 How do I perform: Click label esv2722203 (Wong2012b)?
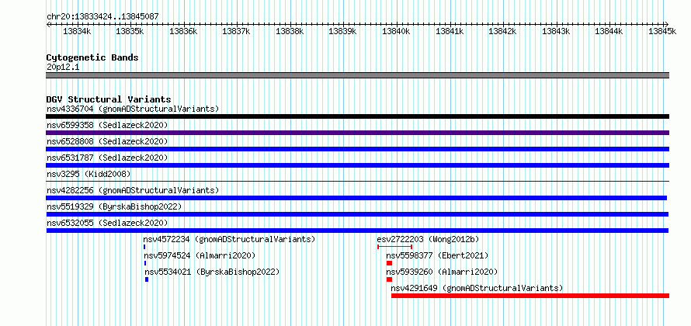(x=428, y=239)
